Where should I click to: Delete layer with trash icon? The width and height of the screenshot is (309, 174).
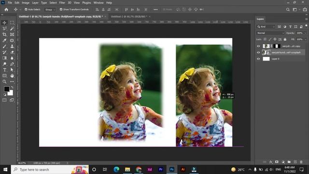click(x=301, y=162)
